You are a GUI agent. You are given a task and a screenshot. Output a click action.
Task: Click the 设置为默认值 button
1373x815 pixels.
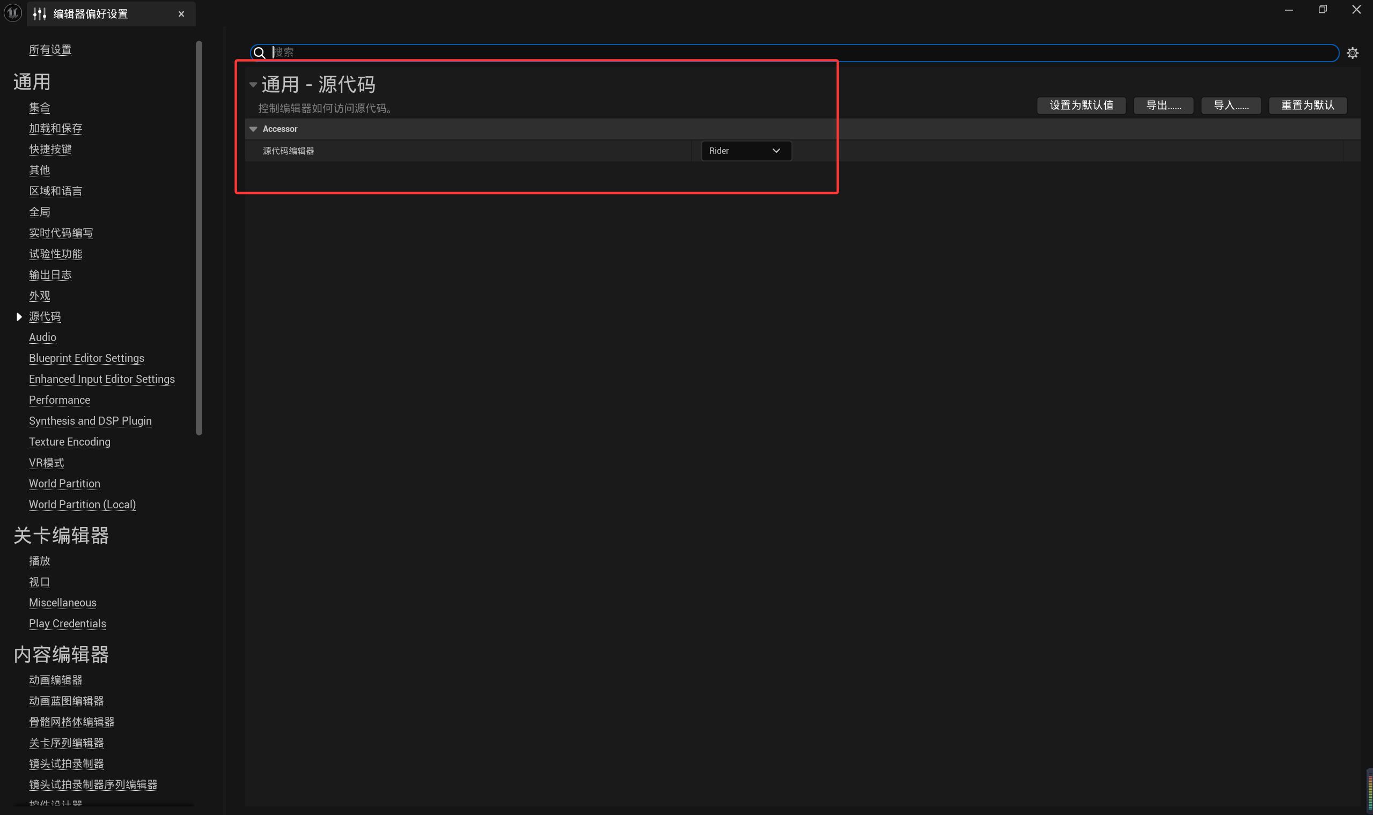click(1081, 106)
